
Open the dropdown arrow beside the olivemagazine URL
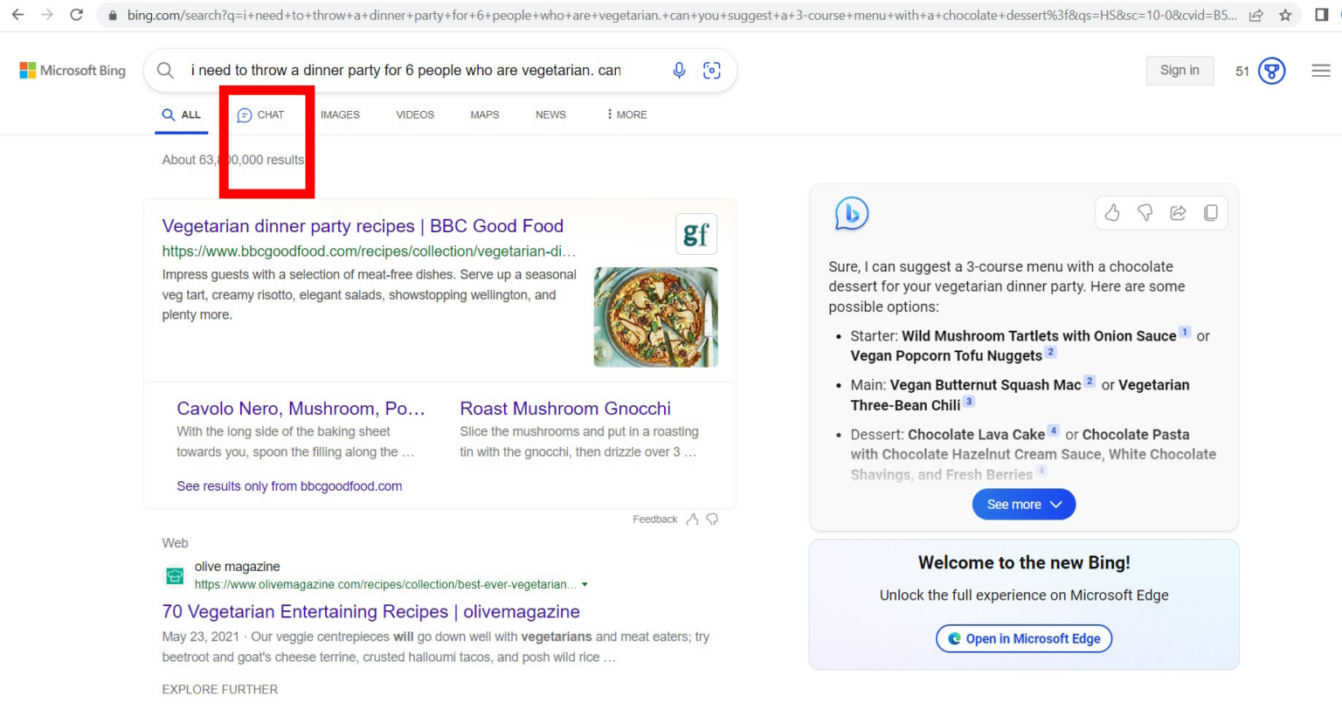pyautogui.click(x=585, y=585)
